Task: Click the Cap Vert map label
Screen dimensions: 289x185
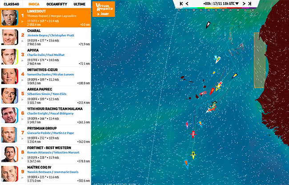Action: click(x=191, y=87)
